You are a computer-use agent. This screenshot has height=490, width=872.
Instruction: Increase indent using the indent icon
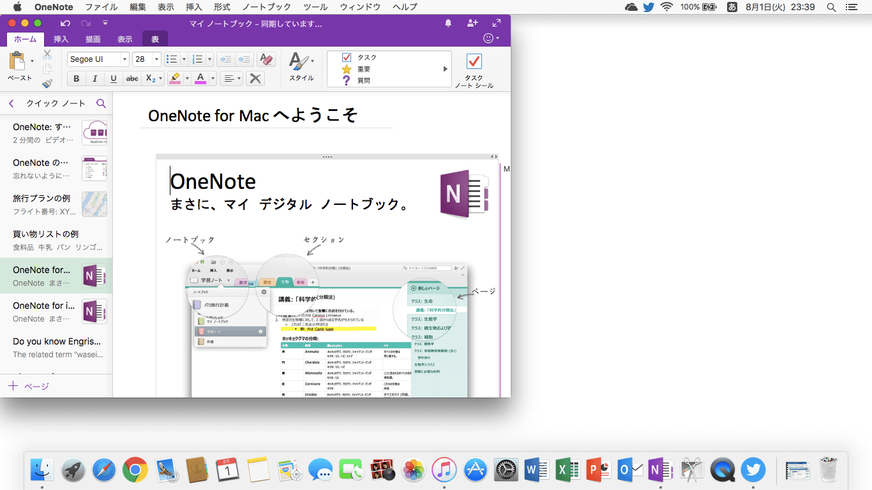244,59
